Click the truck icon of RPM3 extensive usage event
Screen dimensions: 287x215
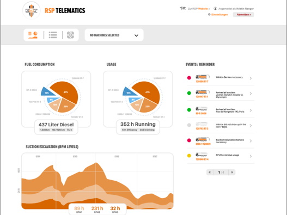(201, 155)
